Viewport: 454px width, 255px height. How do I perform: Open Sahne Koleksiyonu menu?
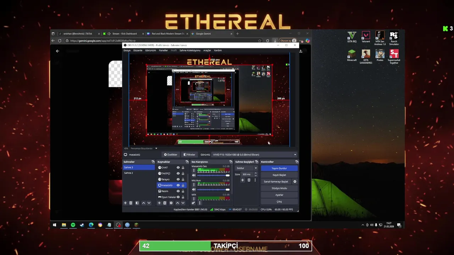click(190, 50)
